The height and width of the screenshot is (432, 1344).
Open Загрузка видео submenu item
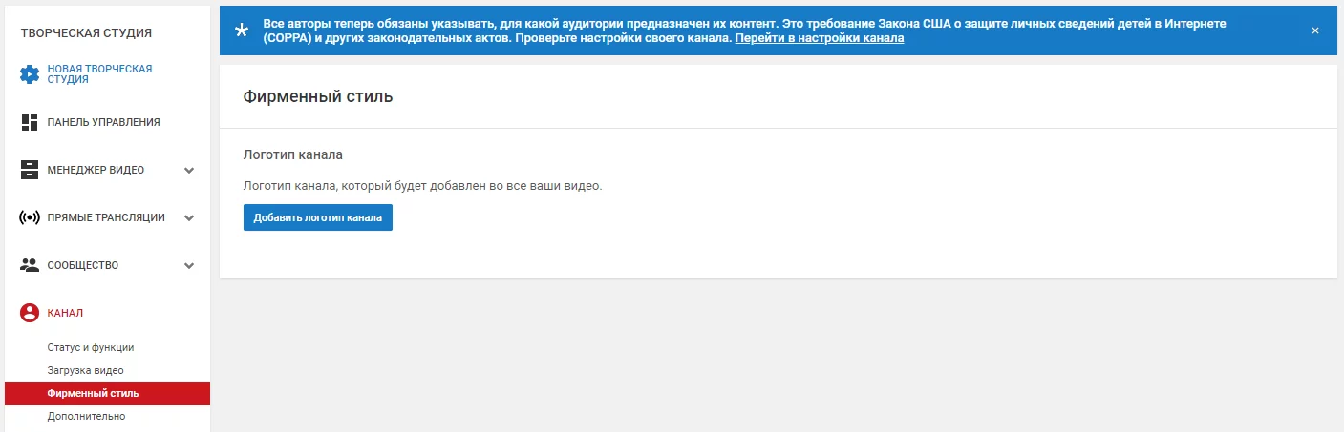point(86,370)
